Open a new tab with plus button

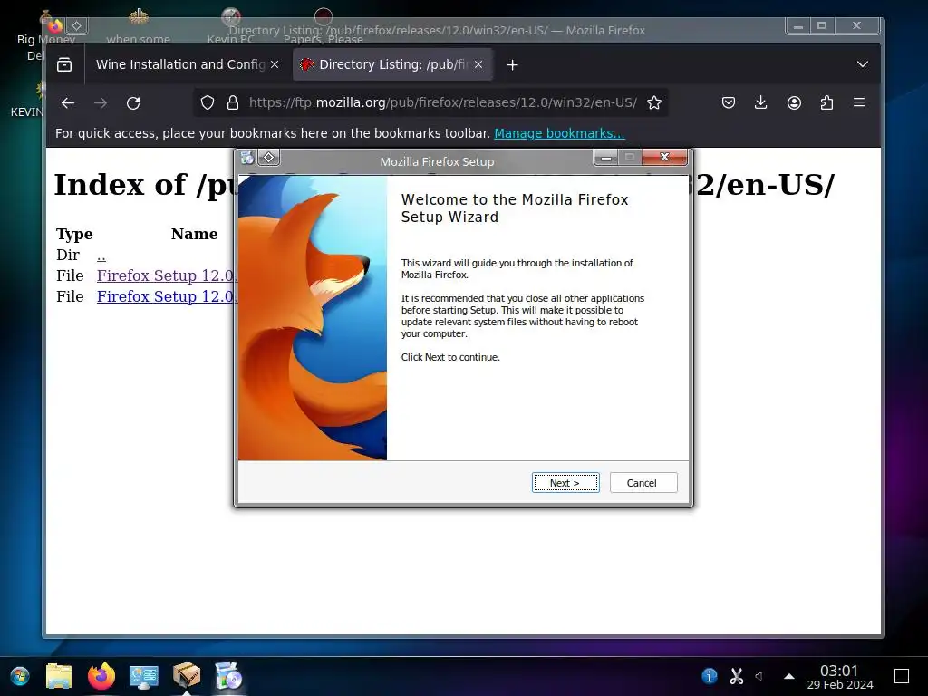pyautogui.click(x=513, y=64)
